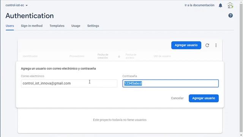This screenshot has width=243, height=137.
Task: Open the Templates tab
Action: point(57,26)
